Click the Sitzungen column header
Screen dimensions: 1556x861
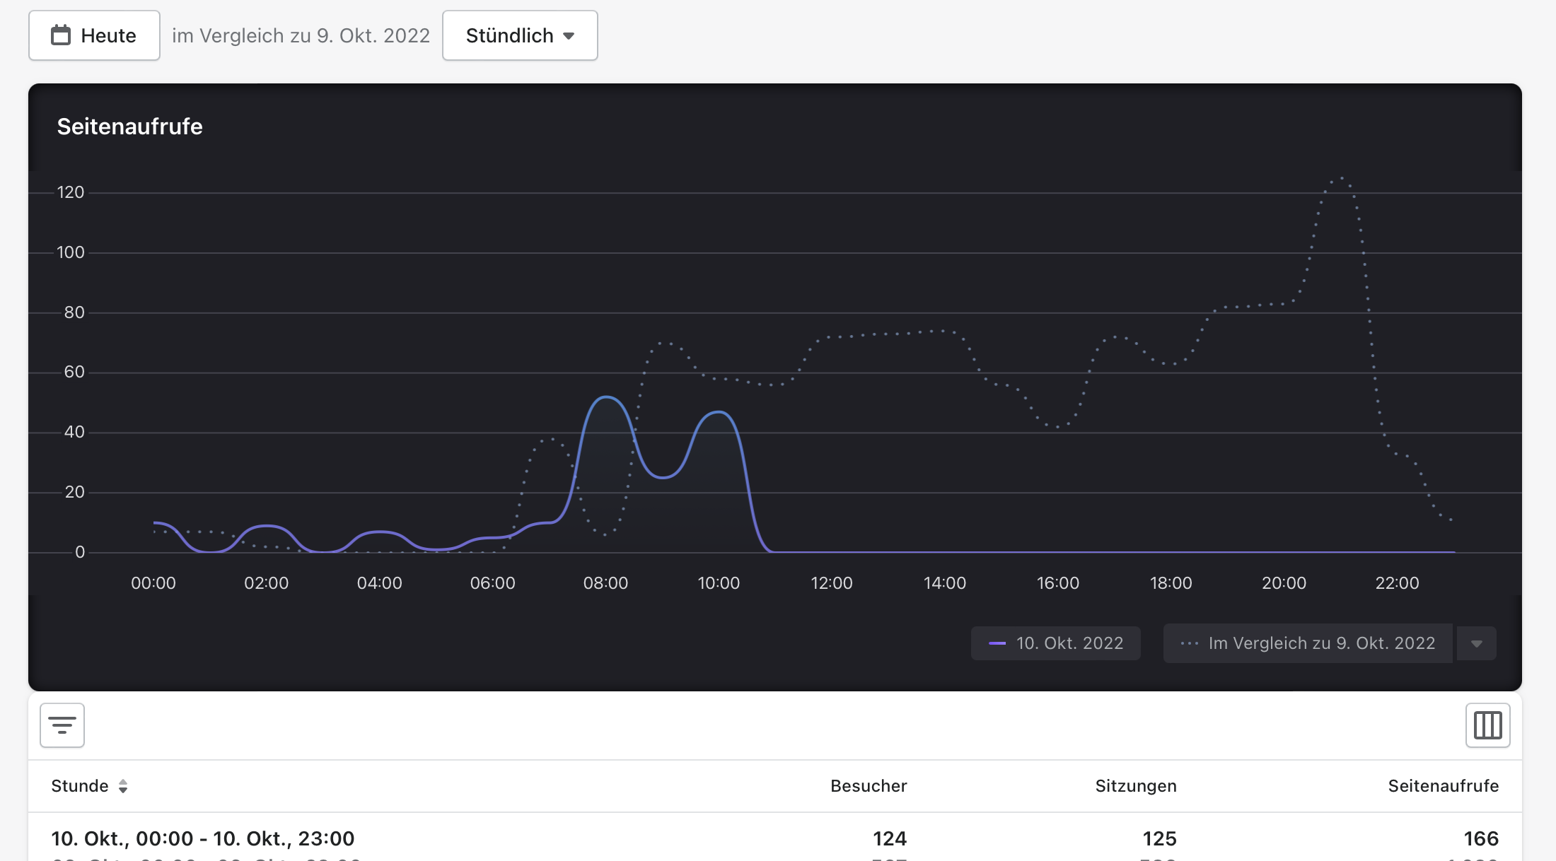pyautogui.click(x=1135, y=786)
